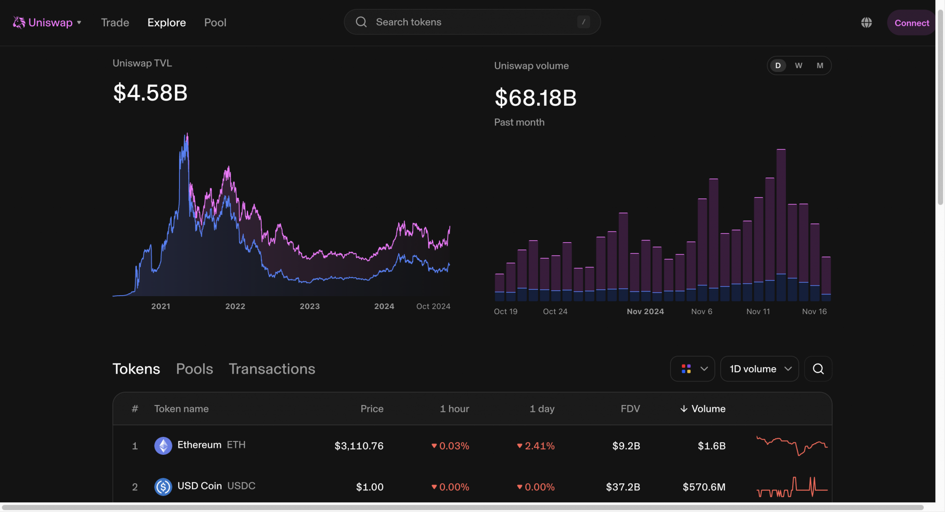Click the USD Coin token logo icon
This screenshot has height=512, width=945.
163,487
